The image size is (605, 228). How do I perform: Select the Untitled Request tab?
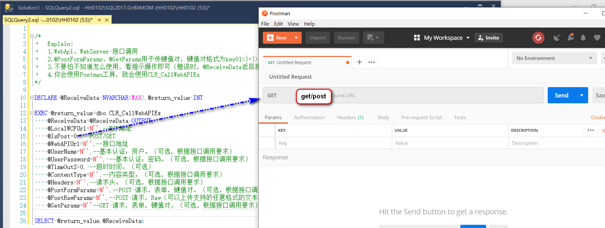(308, 62)
